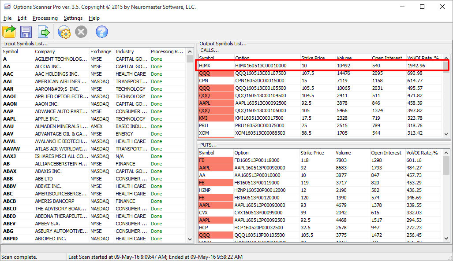Sort Input Symbols List by Company header

(62, 51)
